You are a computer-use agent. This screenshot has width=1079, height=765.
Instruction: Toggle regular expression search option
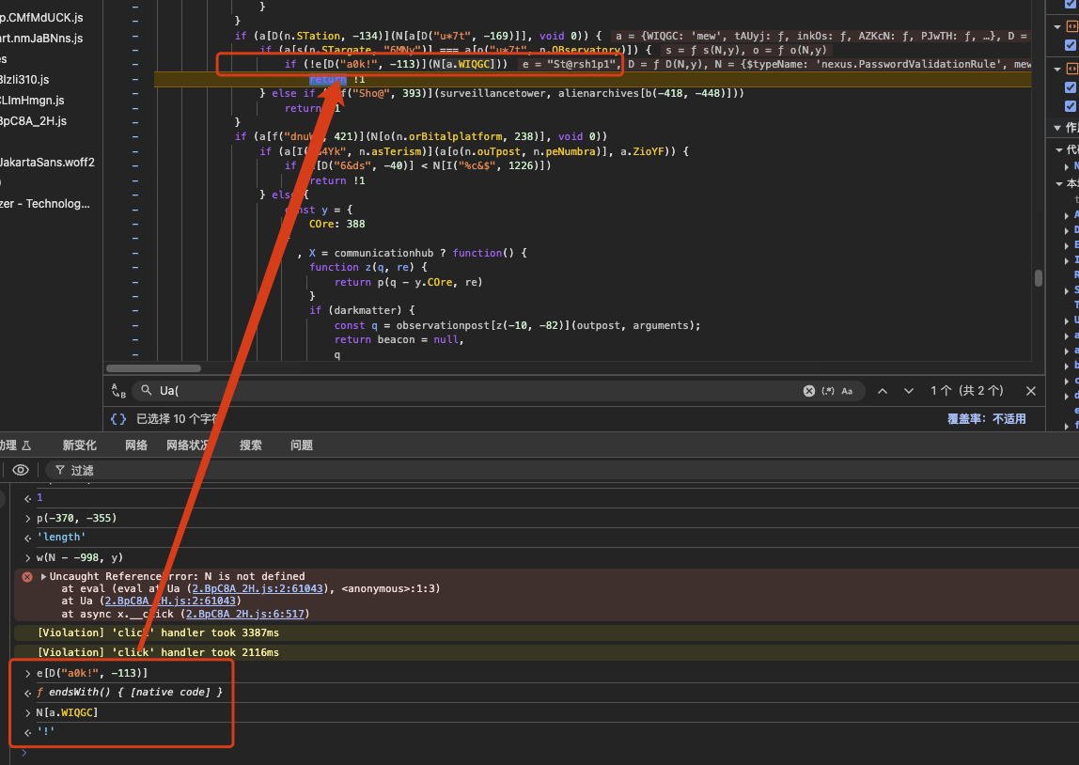coord(828,391)
